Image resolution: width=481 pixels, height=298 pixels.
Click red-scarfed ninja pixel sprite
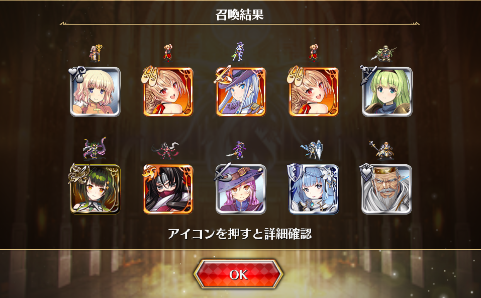166,150
